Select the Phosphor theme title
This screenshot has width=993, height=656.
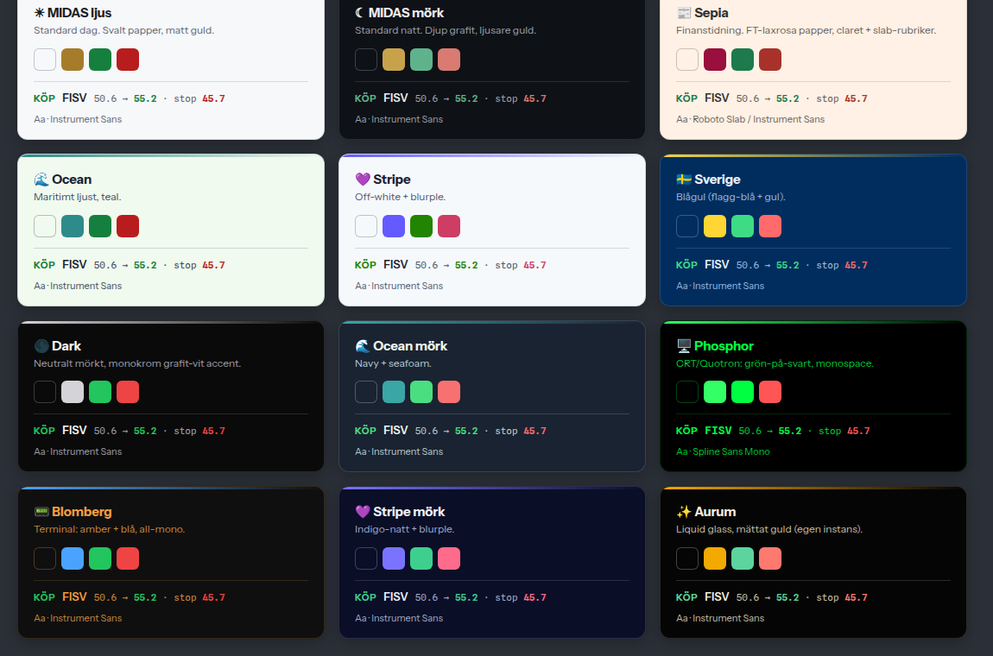724,346
